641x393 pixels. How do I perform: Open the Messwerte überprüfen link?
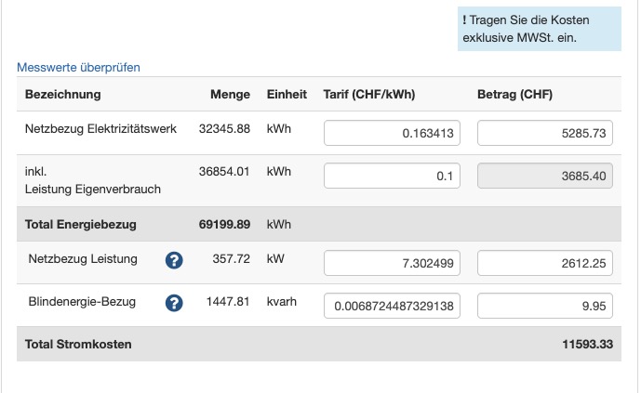[78, 68]
